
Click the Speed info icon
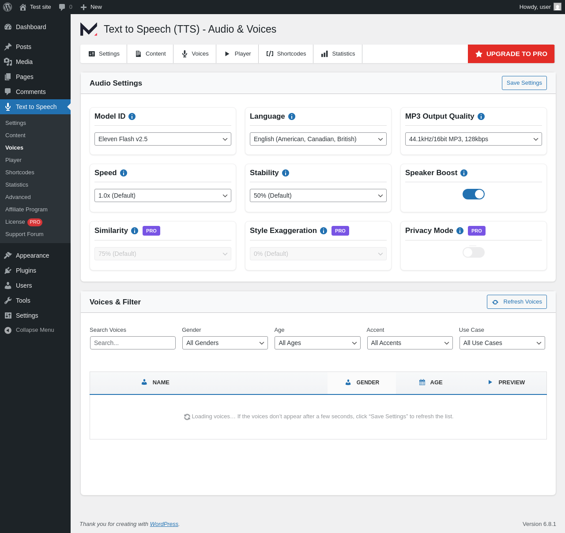(124, 173)
